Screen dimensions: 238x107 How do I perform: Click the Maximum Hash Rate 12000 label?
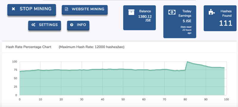pos(92,47)
